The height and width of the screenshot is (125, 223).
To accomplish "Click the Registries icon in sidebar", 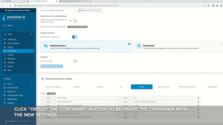I will pos(5,91).
